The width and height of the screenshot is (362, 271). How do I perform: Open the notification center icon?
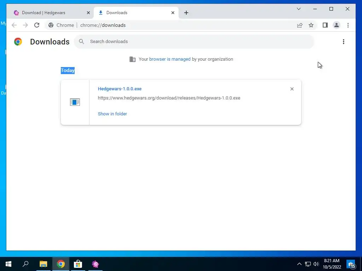[351, 264]
